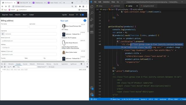Open the VS Code overflow menu (…)
Viewport: 186px width, 105px height.
pyautogui.click(x=122, y=2)
